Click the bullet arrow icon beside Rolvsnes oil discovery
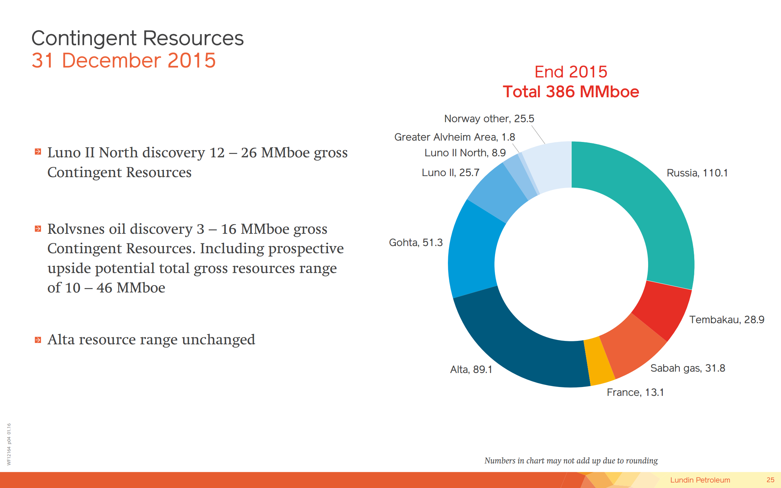This screenshot has height=488, width=781. pos(38,229)
